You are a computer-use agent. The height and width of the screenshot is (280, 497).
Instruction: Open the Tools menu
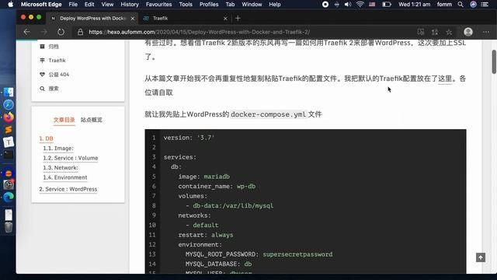point(186,5)
